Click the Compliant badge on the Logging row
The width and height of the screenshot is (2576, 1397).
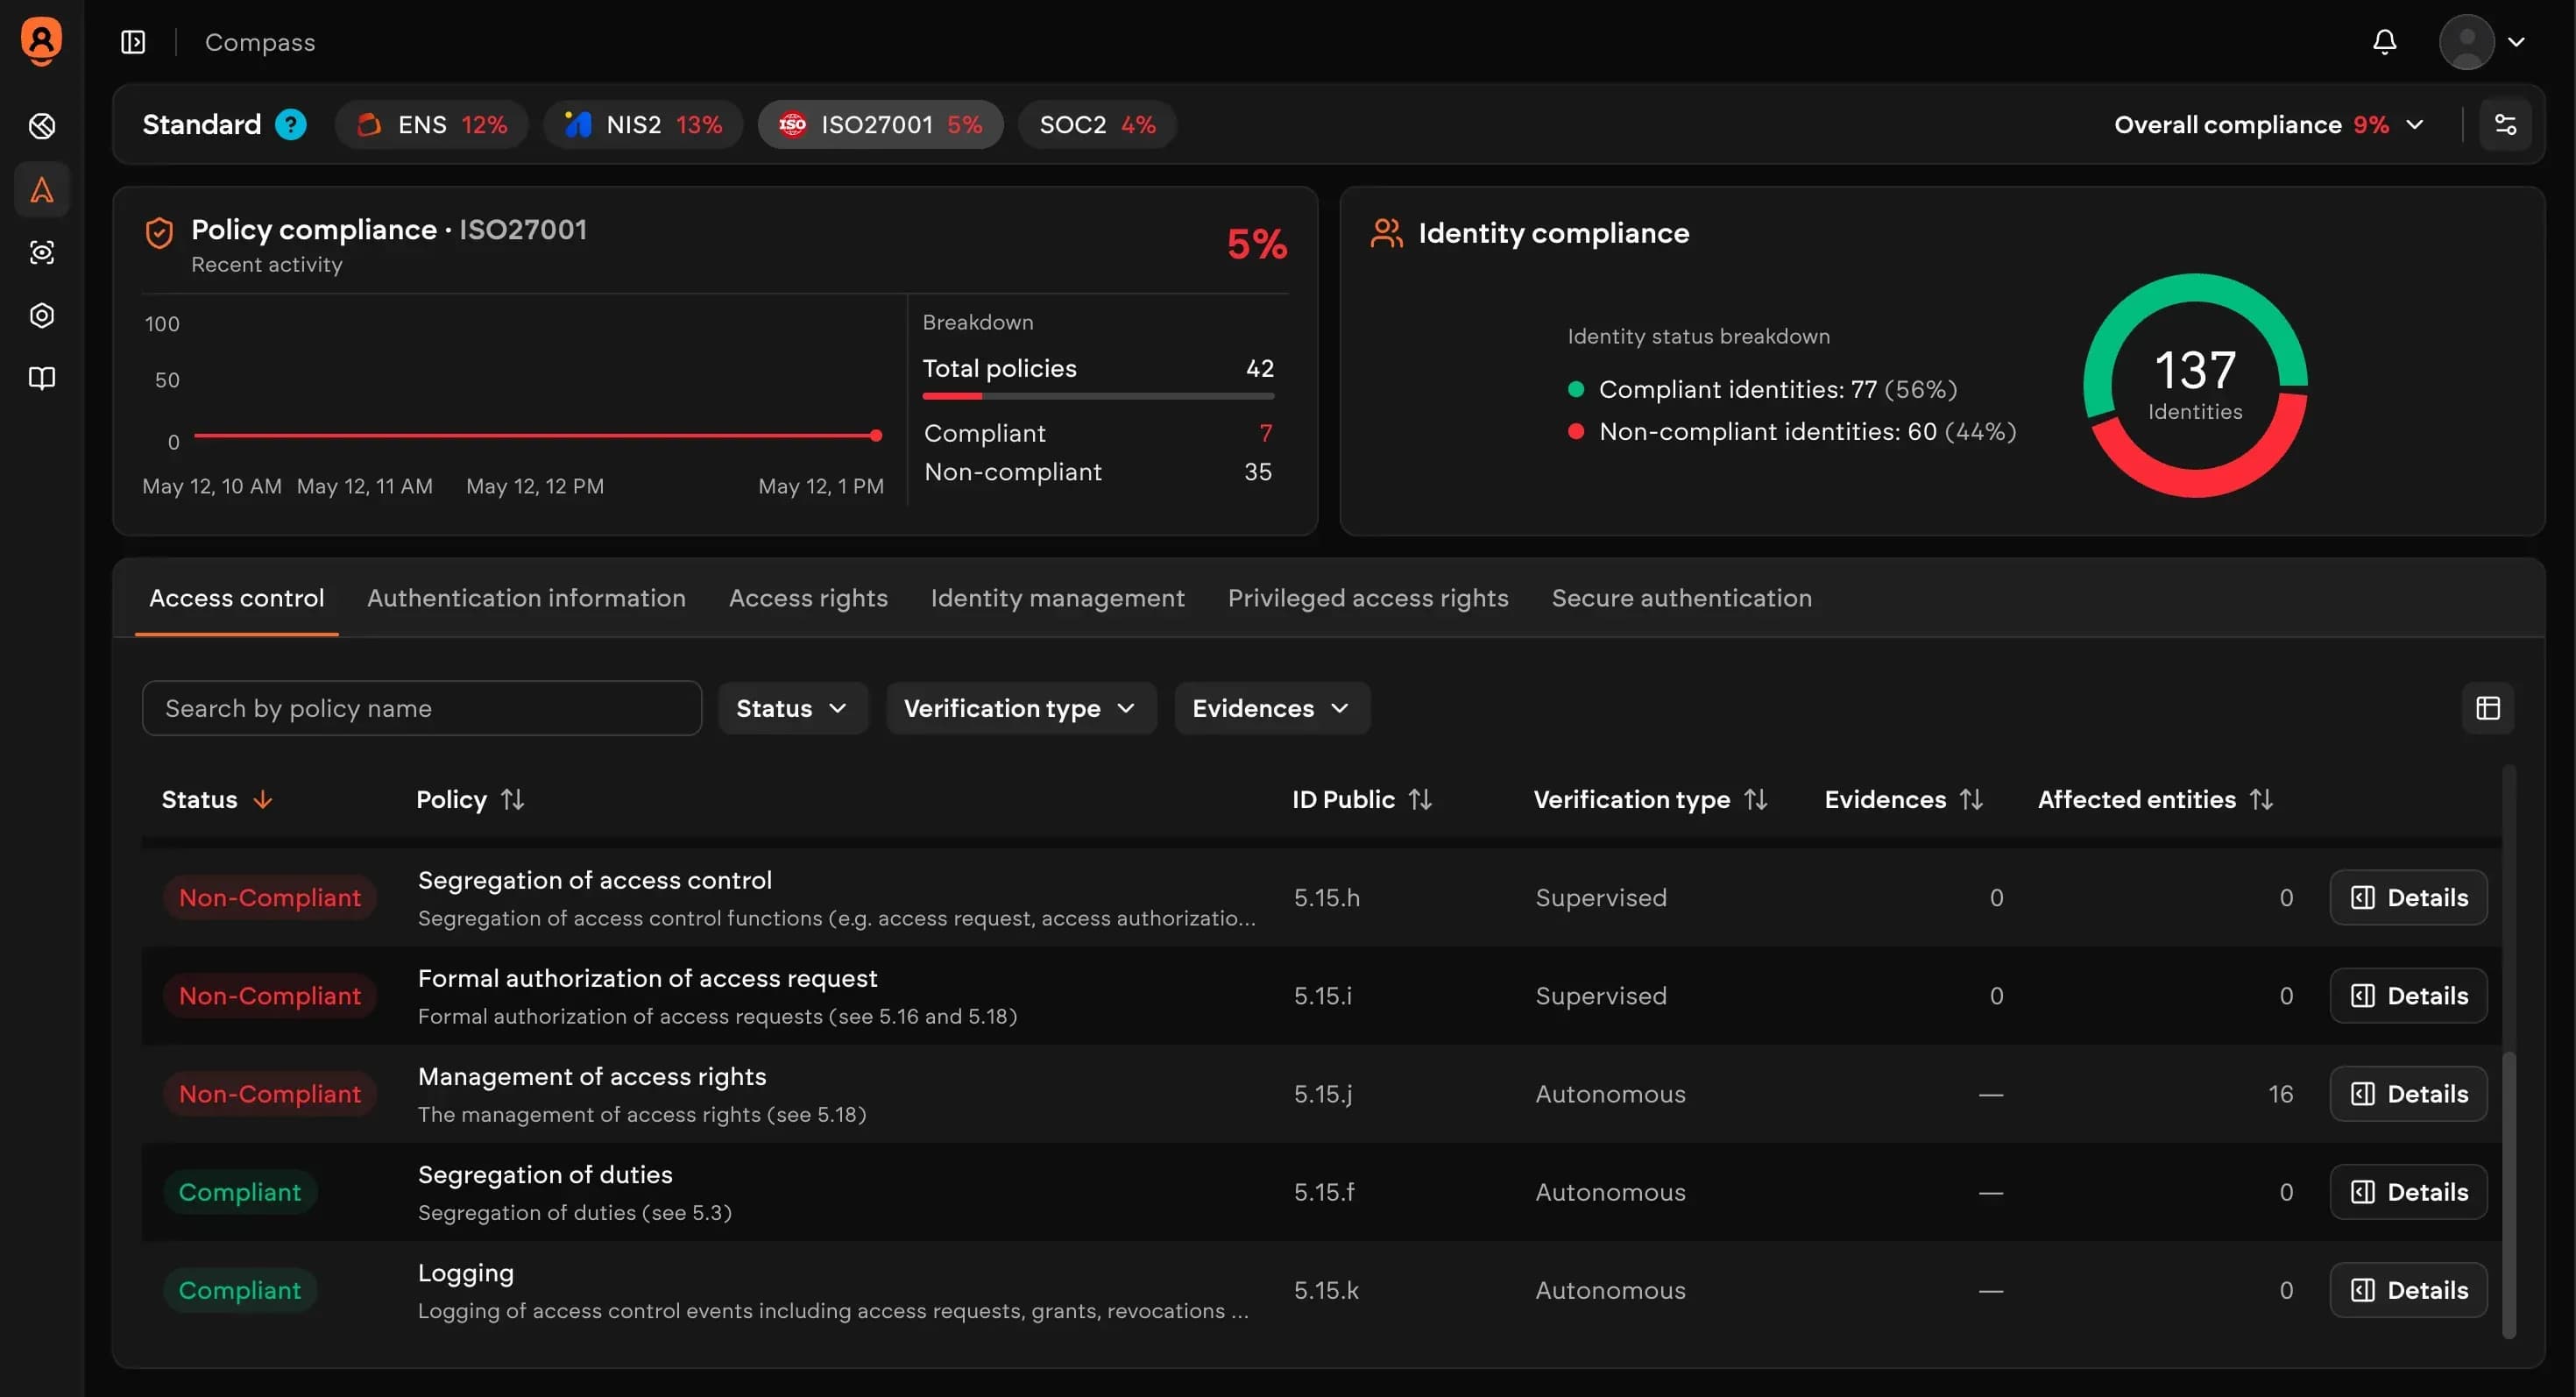click(240, 1289)
